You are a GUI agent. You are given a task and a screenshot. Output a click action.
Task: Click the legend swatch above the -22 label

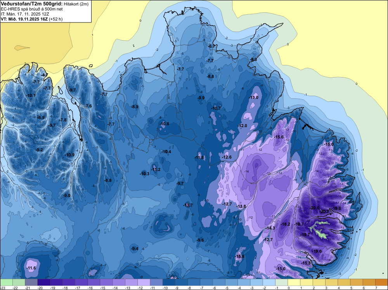pos(19,282)
